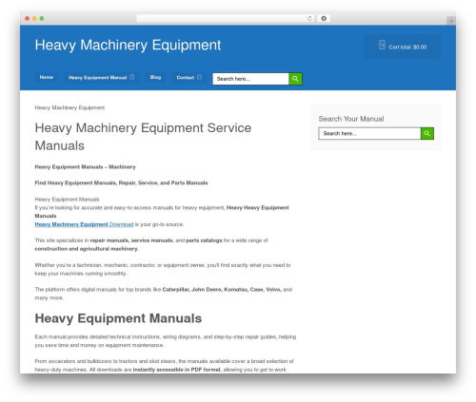Expand the Contact submenu arrow
Viewport: 476px width, 402px height.
click(199, 77)
